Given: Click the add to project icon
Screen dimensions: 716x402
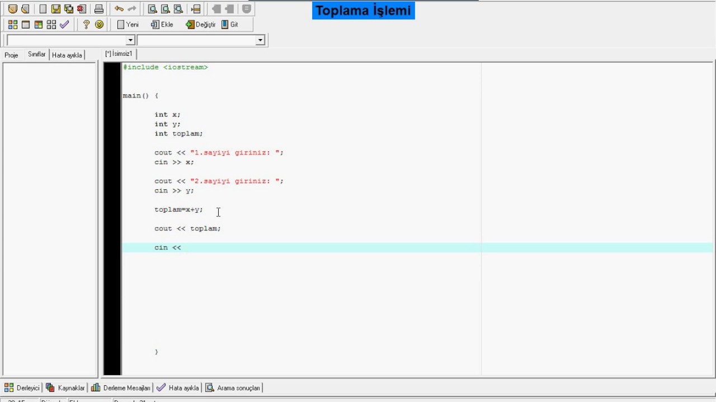Looking at the screenshot, I should click(x=216, y=9).
